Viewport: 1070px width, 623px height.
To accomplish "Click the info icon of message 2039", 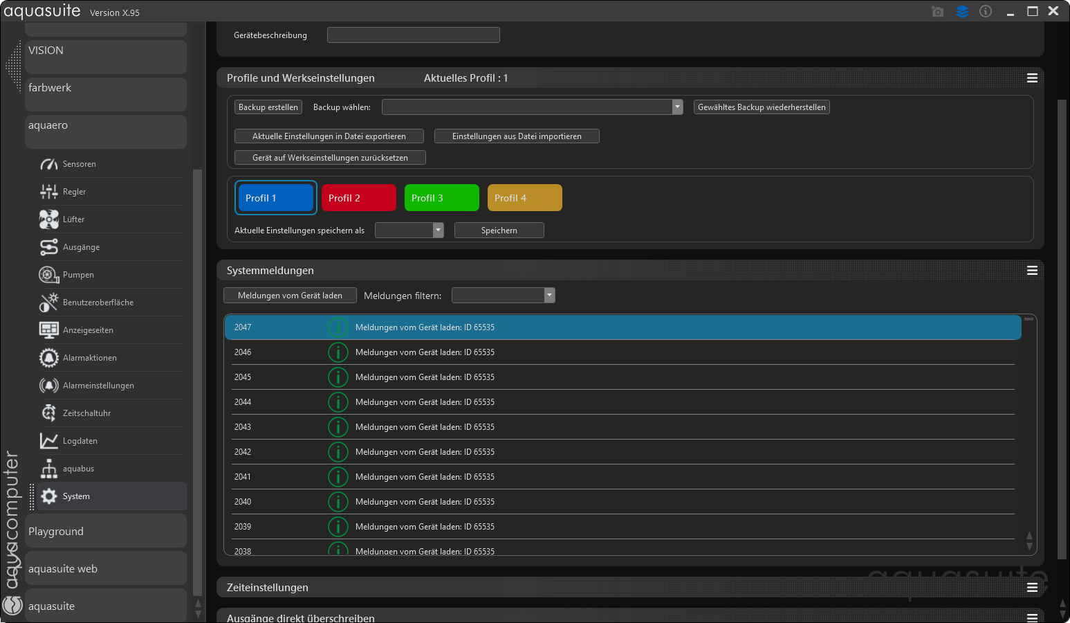I will 338,527.
